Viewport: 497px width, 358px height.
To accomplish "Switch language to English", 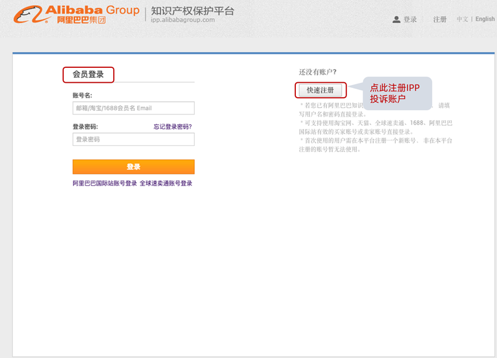I will click(485, 19).
